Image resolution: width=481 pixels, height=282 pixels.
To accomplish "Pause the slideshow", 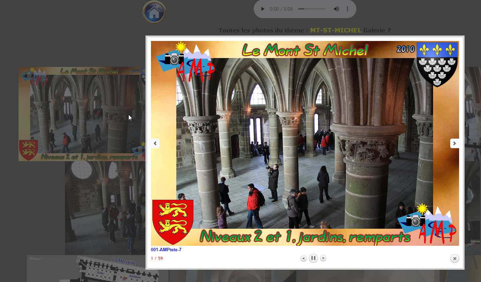I will [x=313, y=258].
